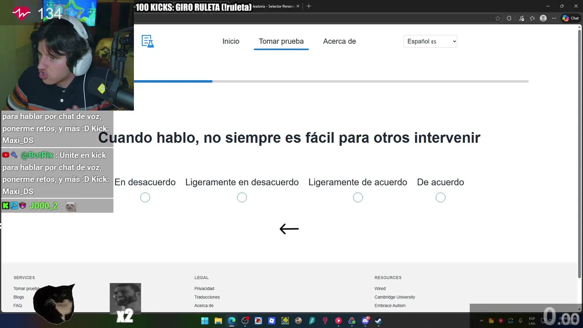Screen dimensions: 583x328
Task: Open the browser media control icon
Action: point(521,18)
